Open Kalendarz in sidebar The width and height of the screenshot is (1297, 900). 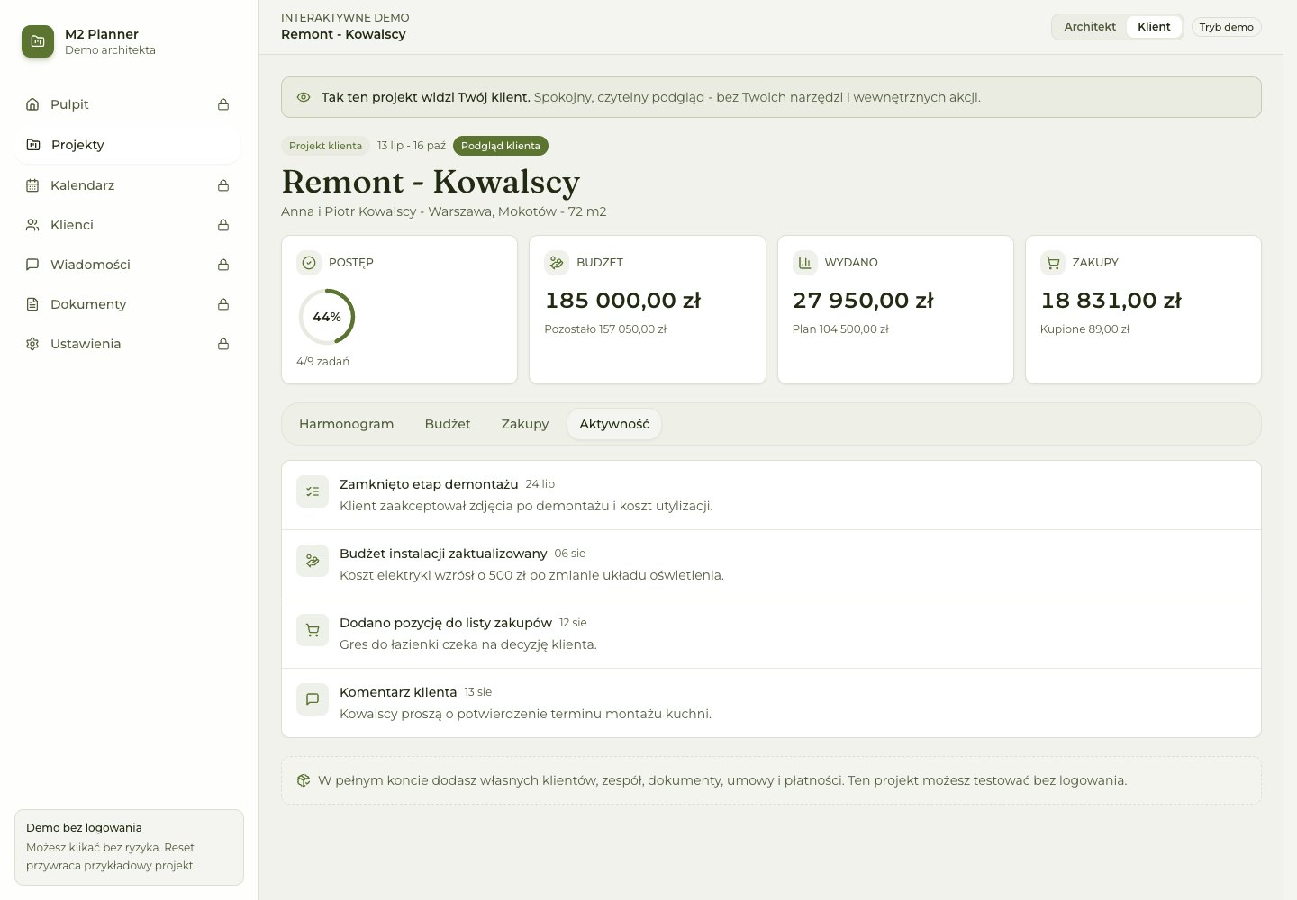127,185
